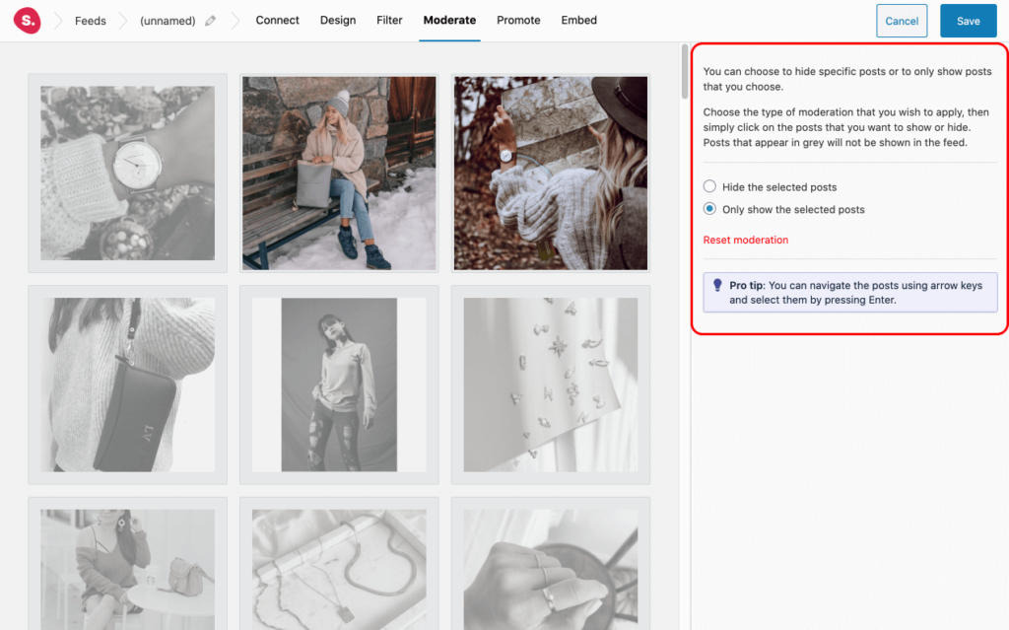Select 'Only show the selected posts' option
The image size is (1009, 630).
click(709, 209)
